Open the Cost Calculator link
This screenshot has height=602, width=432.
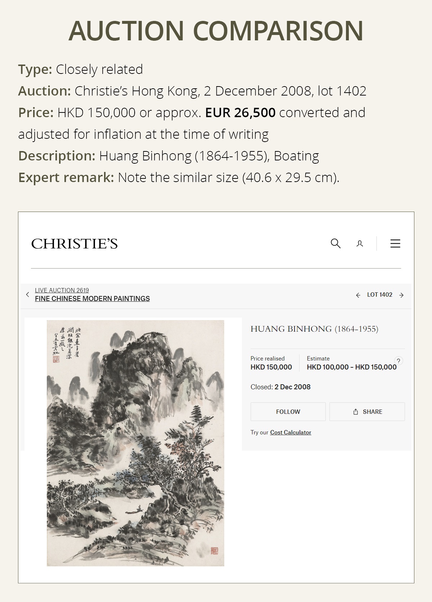tap(290, 432)
